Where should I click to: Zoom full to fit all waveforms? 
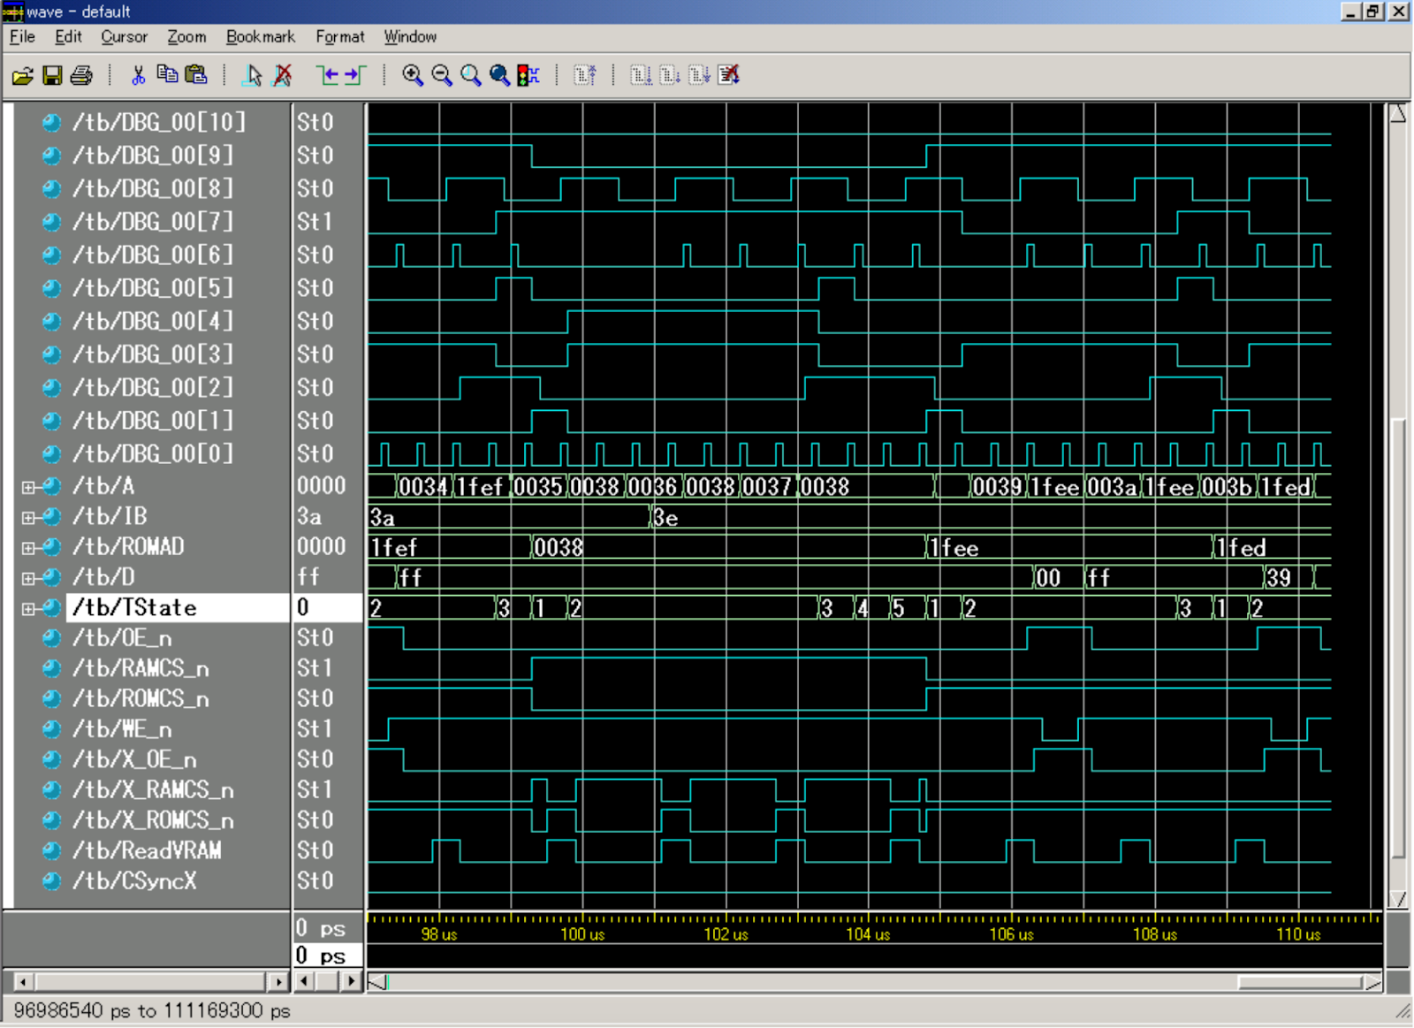468,75
